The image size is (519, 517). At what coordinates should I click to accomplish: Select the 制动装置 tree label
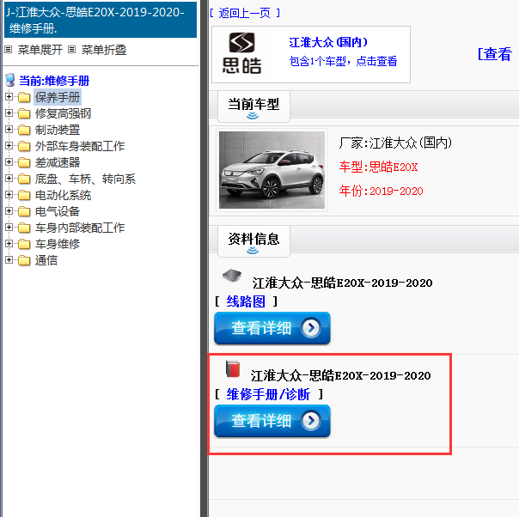click(x=58, y=130)
